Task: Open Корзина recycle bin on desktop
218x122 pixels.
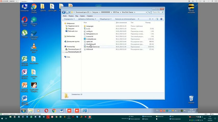Action: click(x=191, y=100)
